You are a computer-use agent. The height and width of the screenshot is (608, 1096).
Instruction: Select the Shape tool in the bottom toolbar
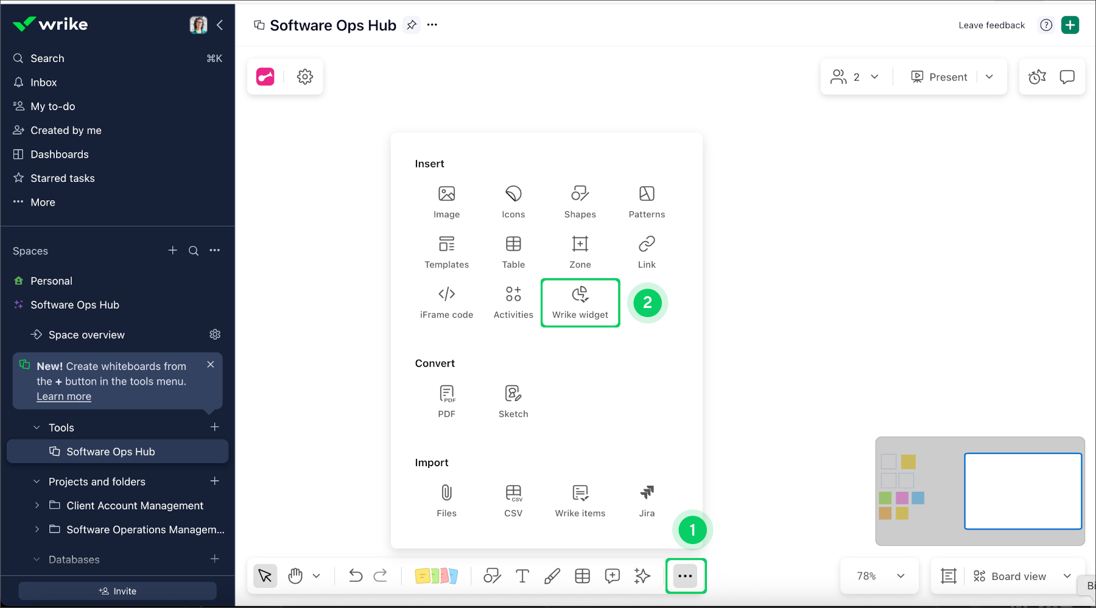click(492, 576)
